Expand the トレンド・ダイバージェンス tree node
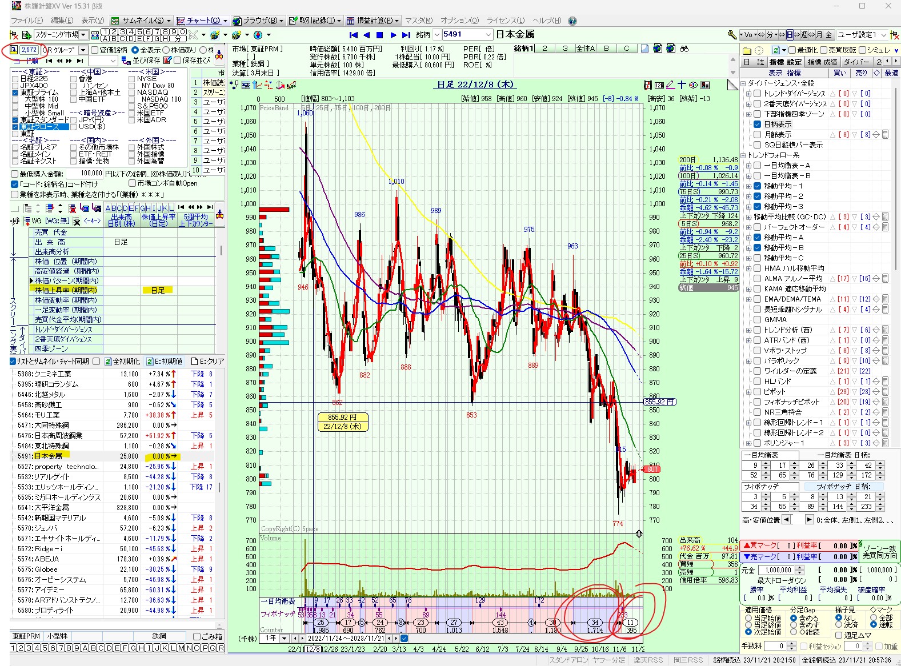This screenshot has height=666, width=901. (x=748, y=94)
